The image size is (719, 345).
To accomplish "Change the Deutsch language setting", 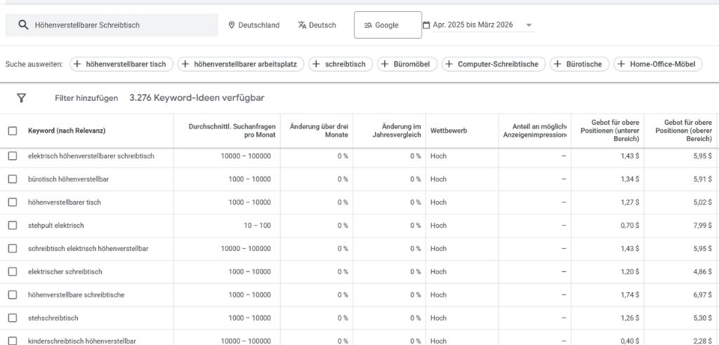I will coord(317,25).
